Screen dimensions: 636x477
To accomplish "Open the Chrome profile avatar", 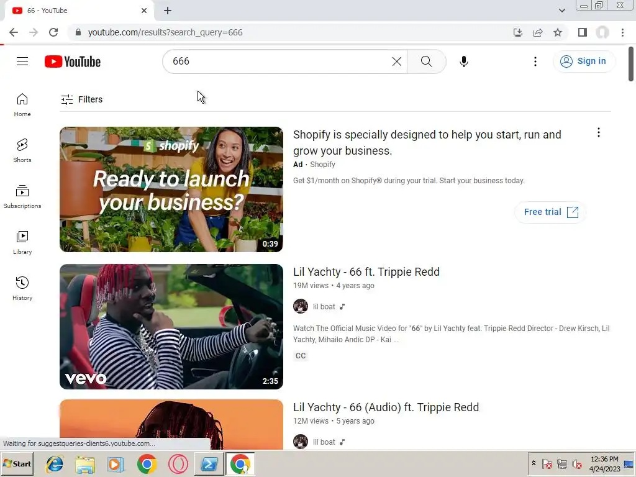I will (602, 32).
